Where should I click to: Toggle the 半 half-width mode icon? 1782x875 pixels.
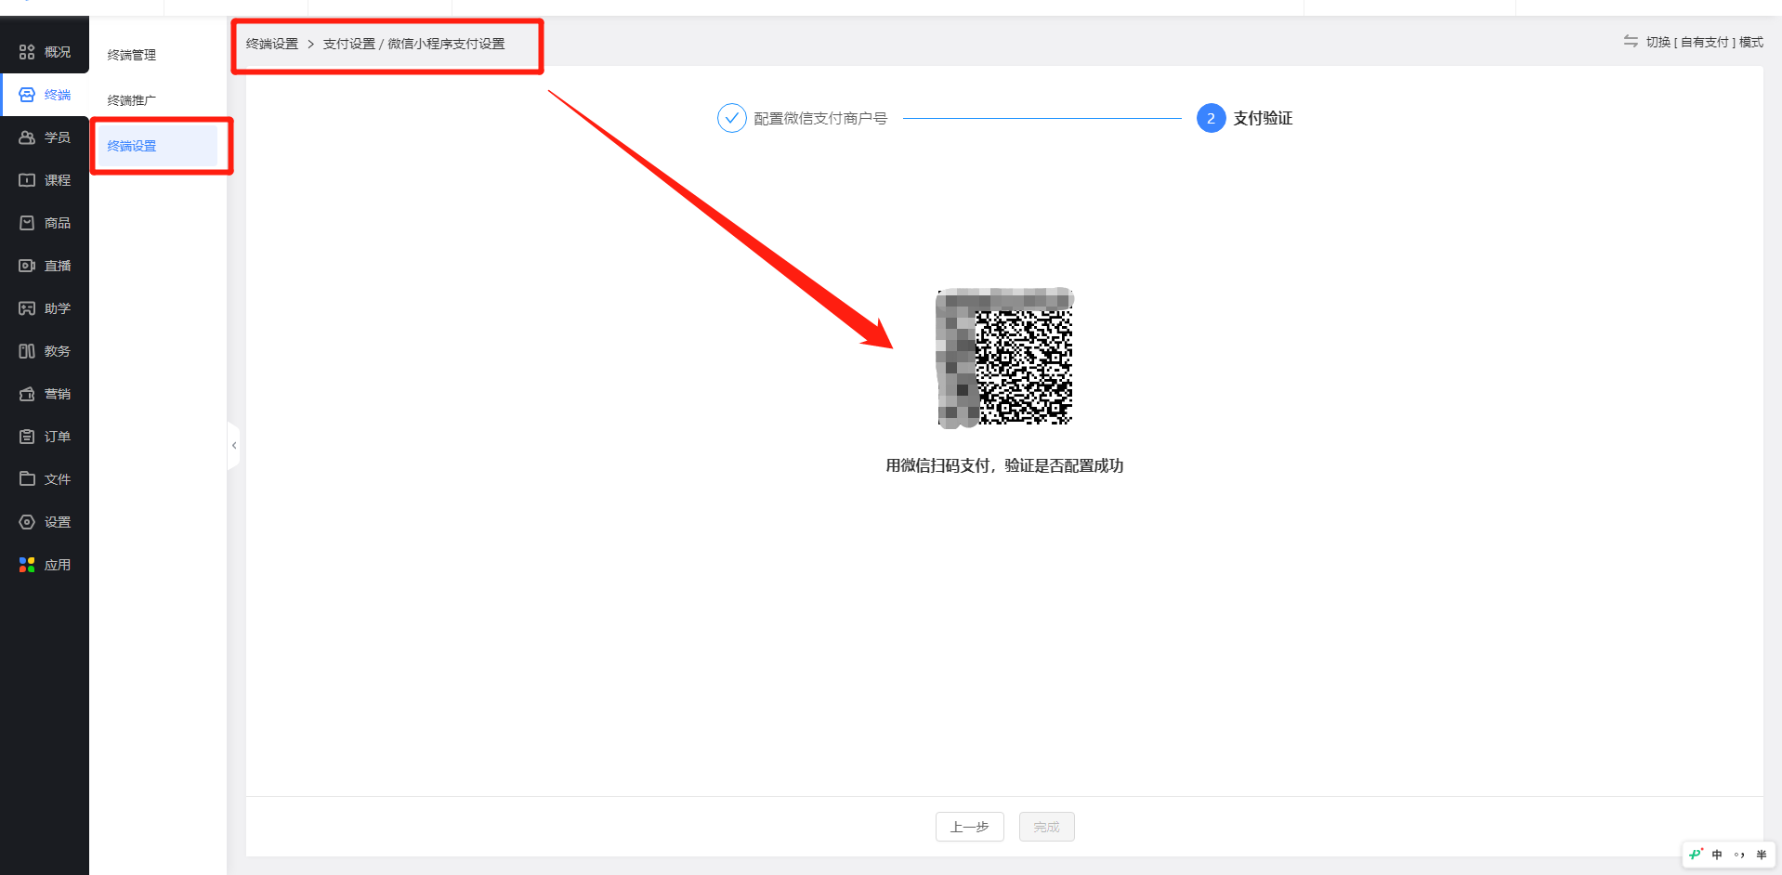pos(1762,855)
